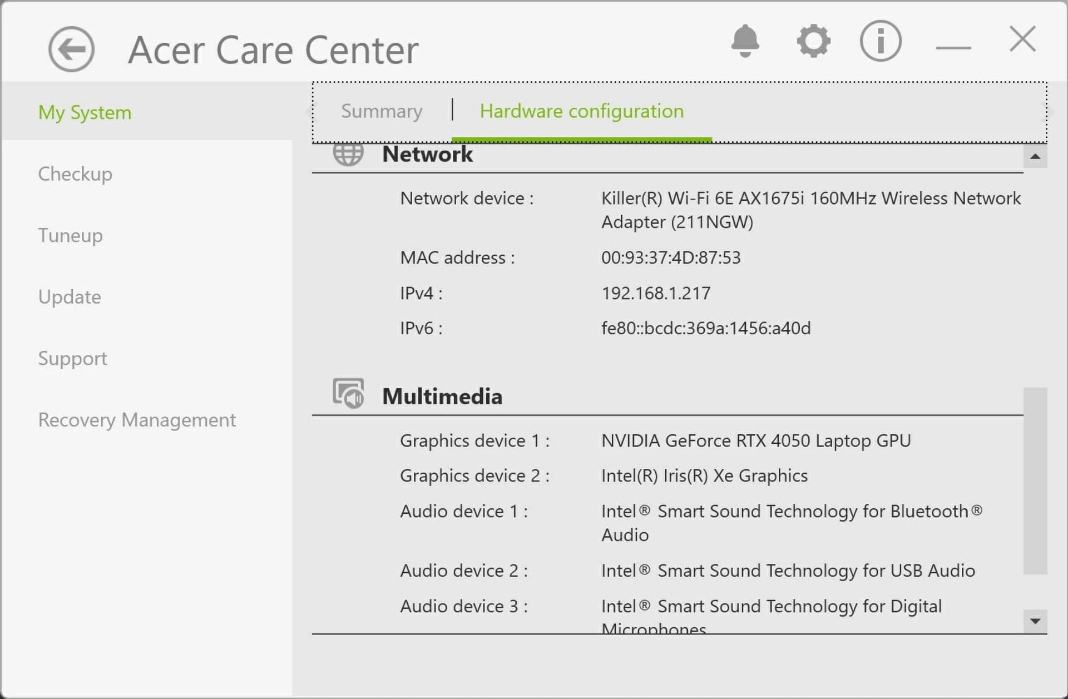This screenshot has width=1068, height=699.
Task: Click the Smart Sound Technology for Bluetooth Audio value
Action: tap(792, 523)
